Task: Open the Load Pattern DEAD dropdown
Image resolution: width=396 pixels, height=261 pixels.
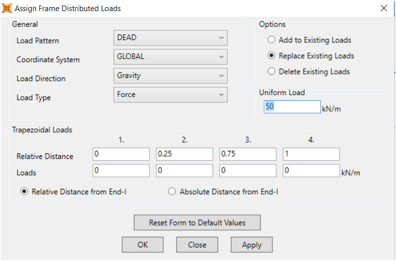Action: [170, 38]
